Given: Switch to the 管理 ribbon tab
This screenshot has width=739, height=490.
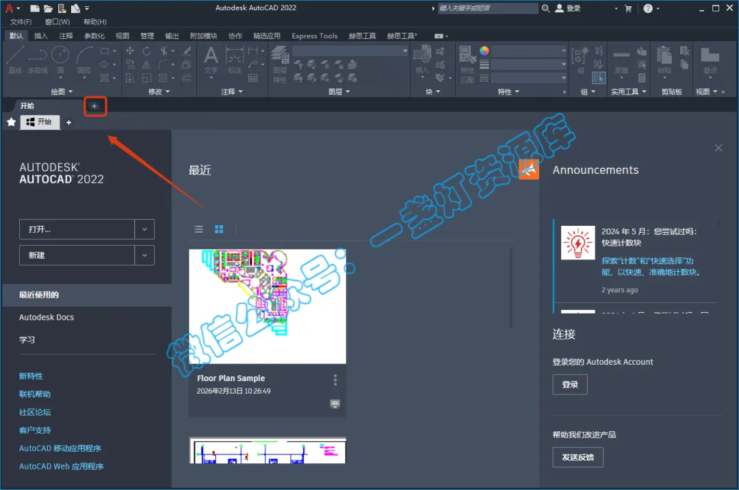Looking at the screenshot, I should pos(147,36).
